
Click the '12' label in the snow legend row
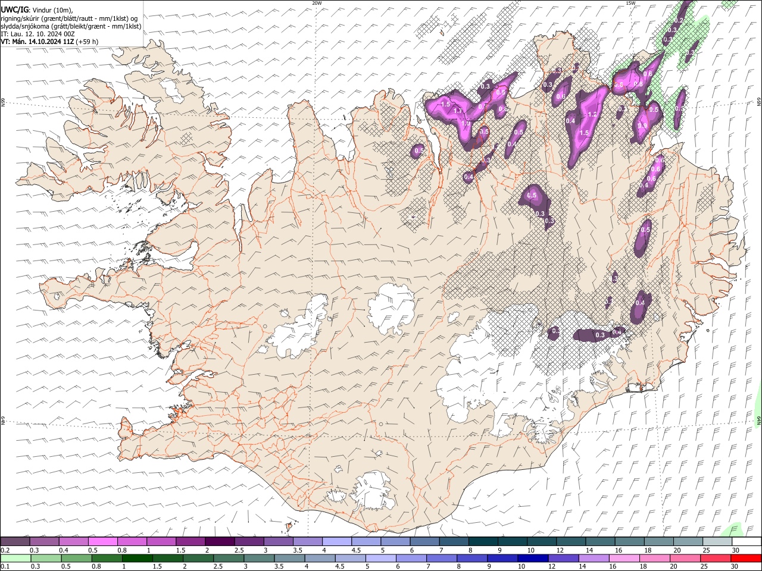(x=560, y=550)
